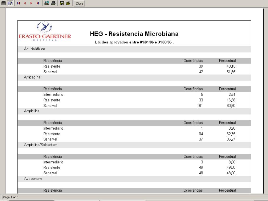268x201 pixels.
Task: Open printer setup dialog
Action: point(47,3)
